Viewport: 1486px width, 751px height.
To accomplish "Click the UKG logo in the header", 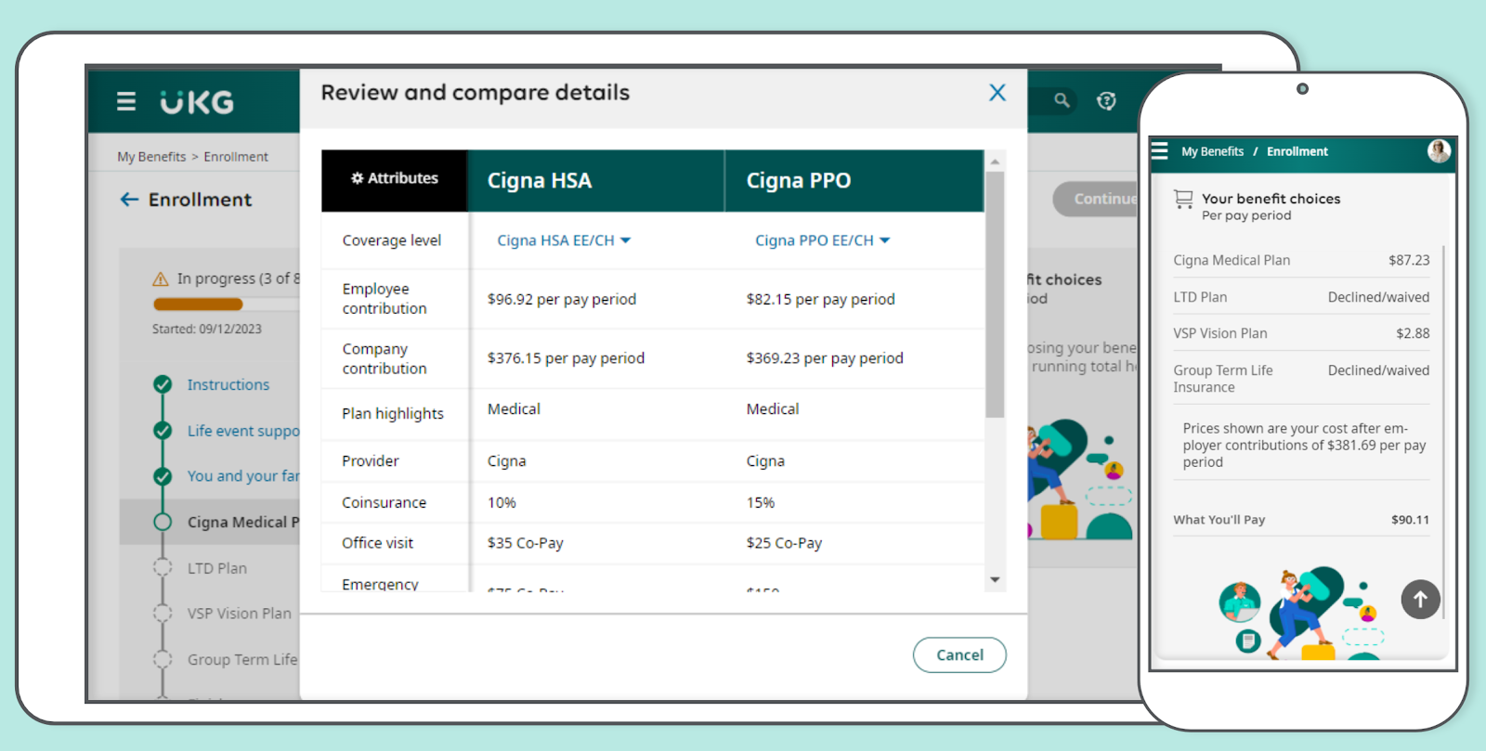I will 197,102.
